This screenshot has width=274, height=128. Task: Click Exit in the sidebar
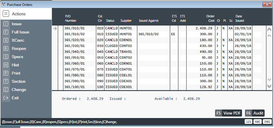(x=15, y=98)
